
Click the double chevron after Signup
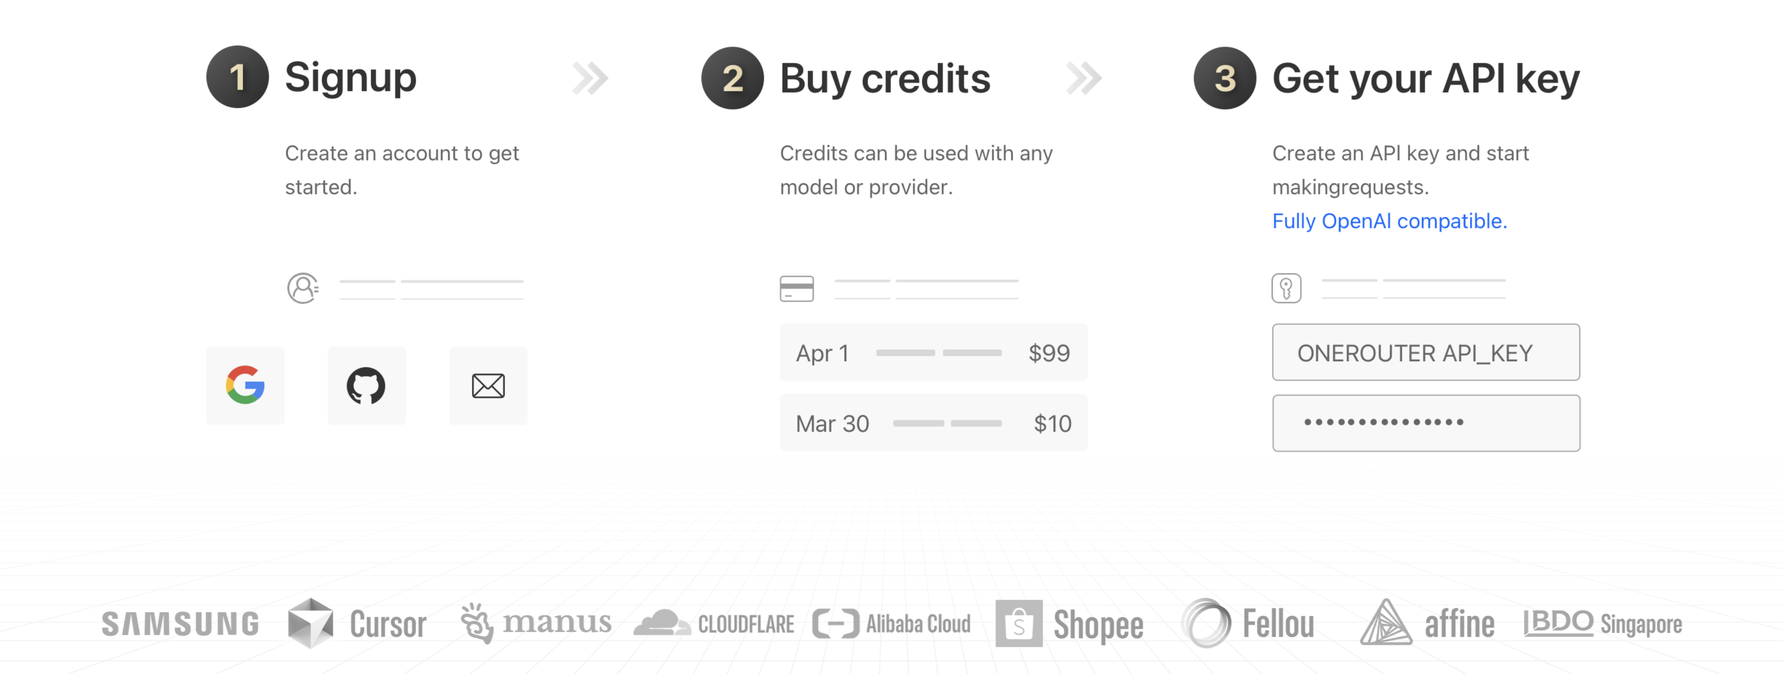pyautogui.click(x=590, y=77)
